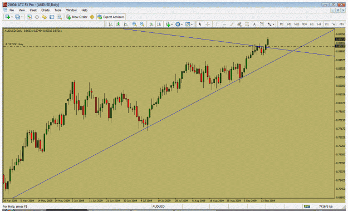Image resolution: width=348 pixels, height=211 pixels.
Task: Select the Vertical Line drawing tool
Action: pyautogui.click(x=217, y=24)
